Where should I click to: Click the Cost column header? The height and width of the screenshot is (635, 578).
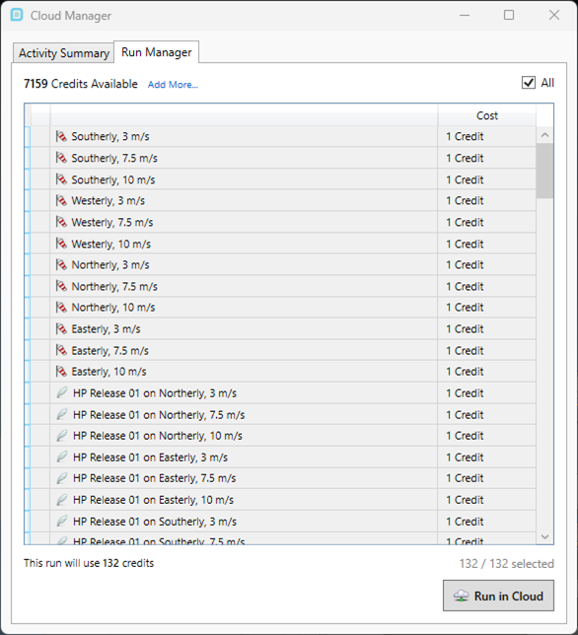tap(487, 115)
